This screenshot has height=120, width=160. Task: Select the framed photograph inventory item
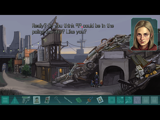click(100, 100)
